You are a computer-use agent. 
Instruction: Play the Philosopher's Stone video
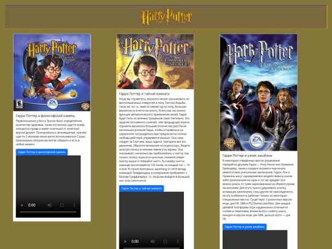22,205
